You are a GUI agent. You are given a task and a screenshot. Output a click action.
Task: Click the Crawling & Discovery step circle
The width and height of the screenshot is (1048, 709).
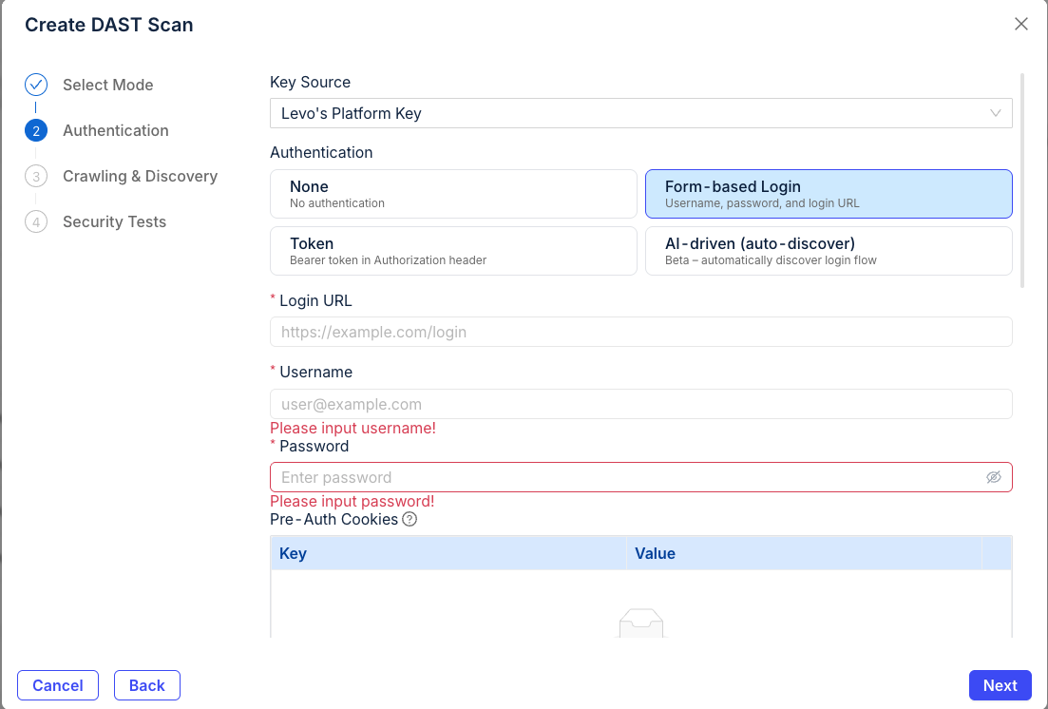coord(35,176)
